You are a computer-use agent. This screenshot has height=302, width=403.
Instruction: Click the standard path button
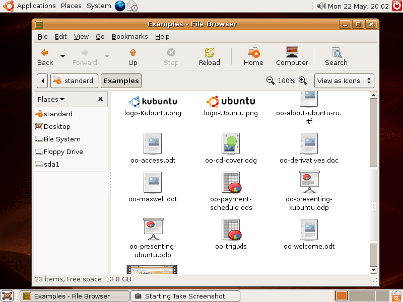point(74,81)
